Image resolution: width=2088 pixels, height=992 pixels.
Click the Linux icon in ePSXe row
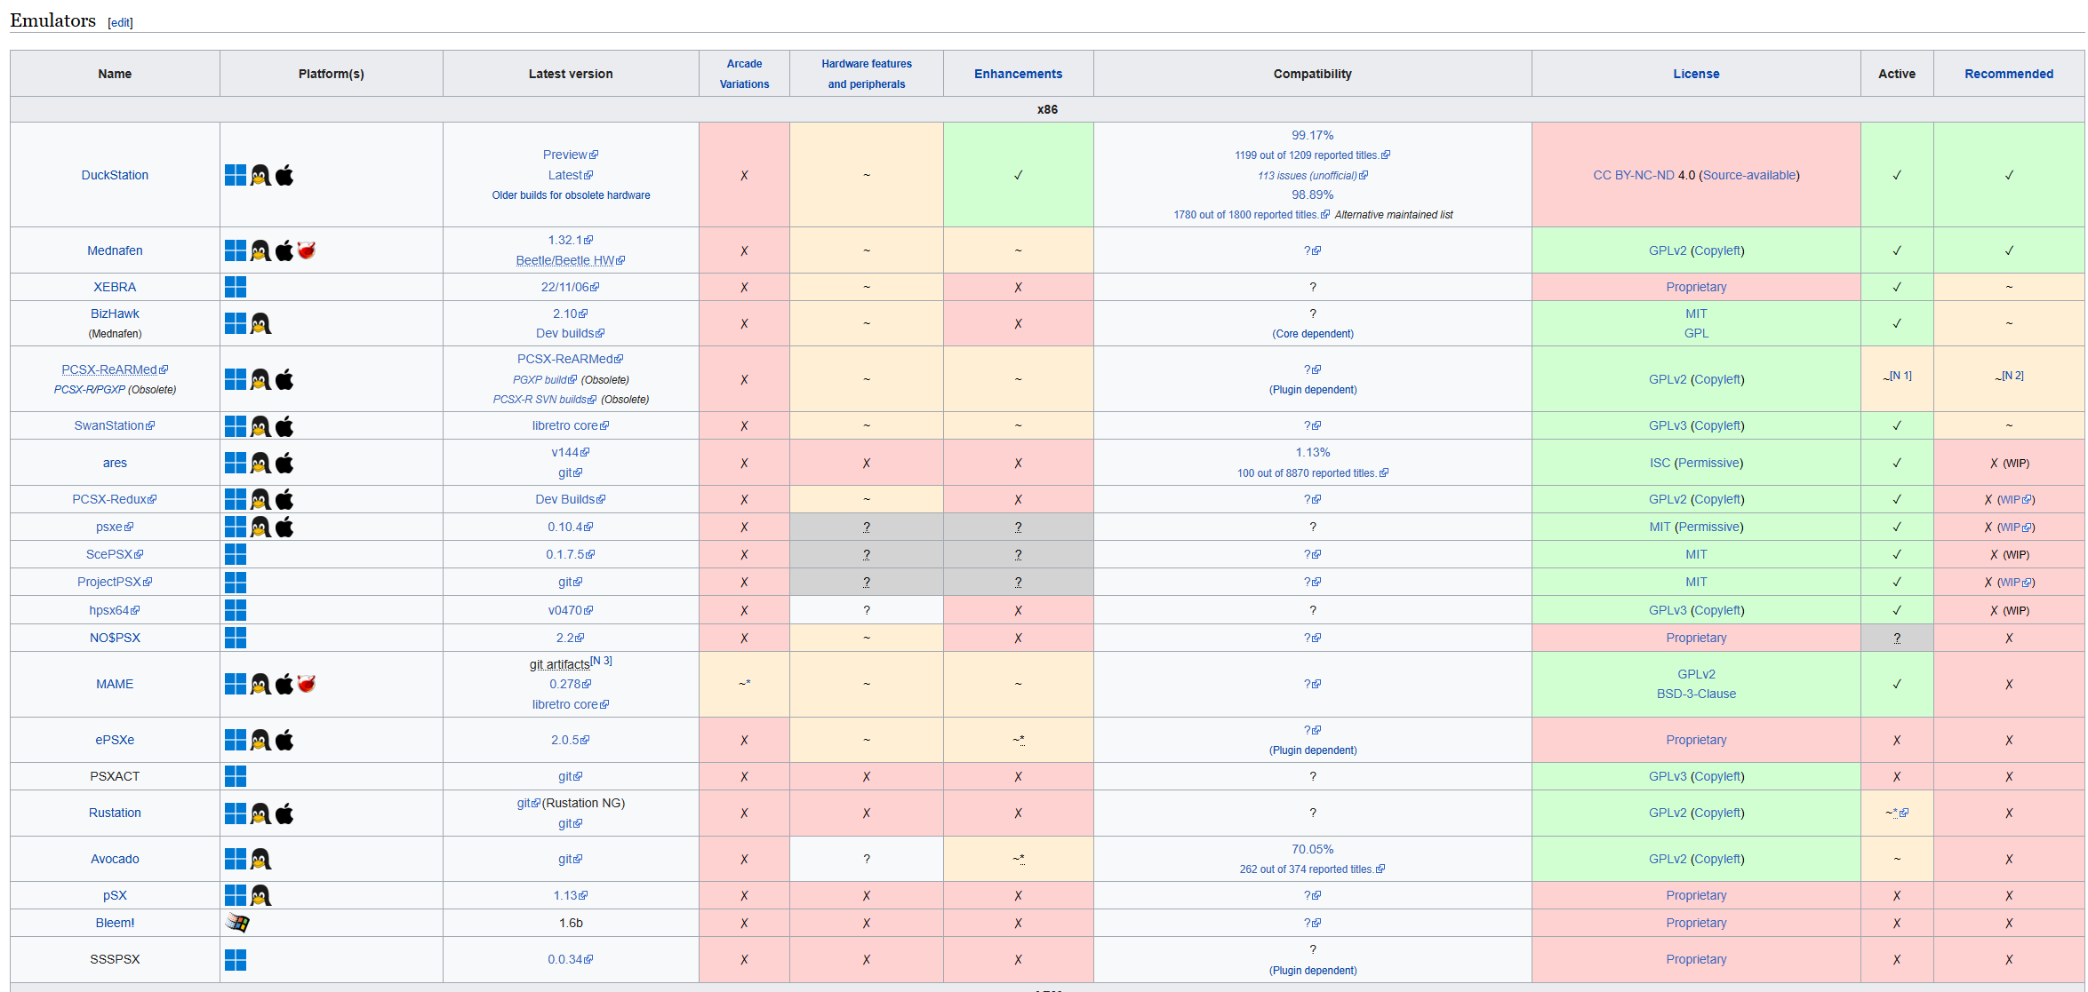(260, 740)
